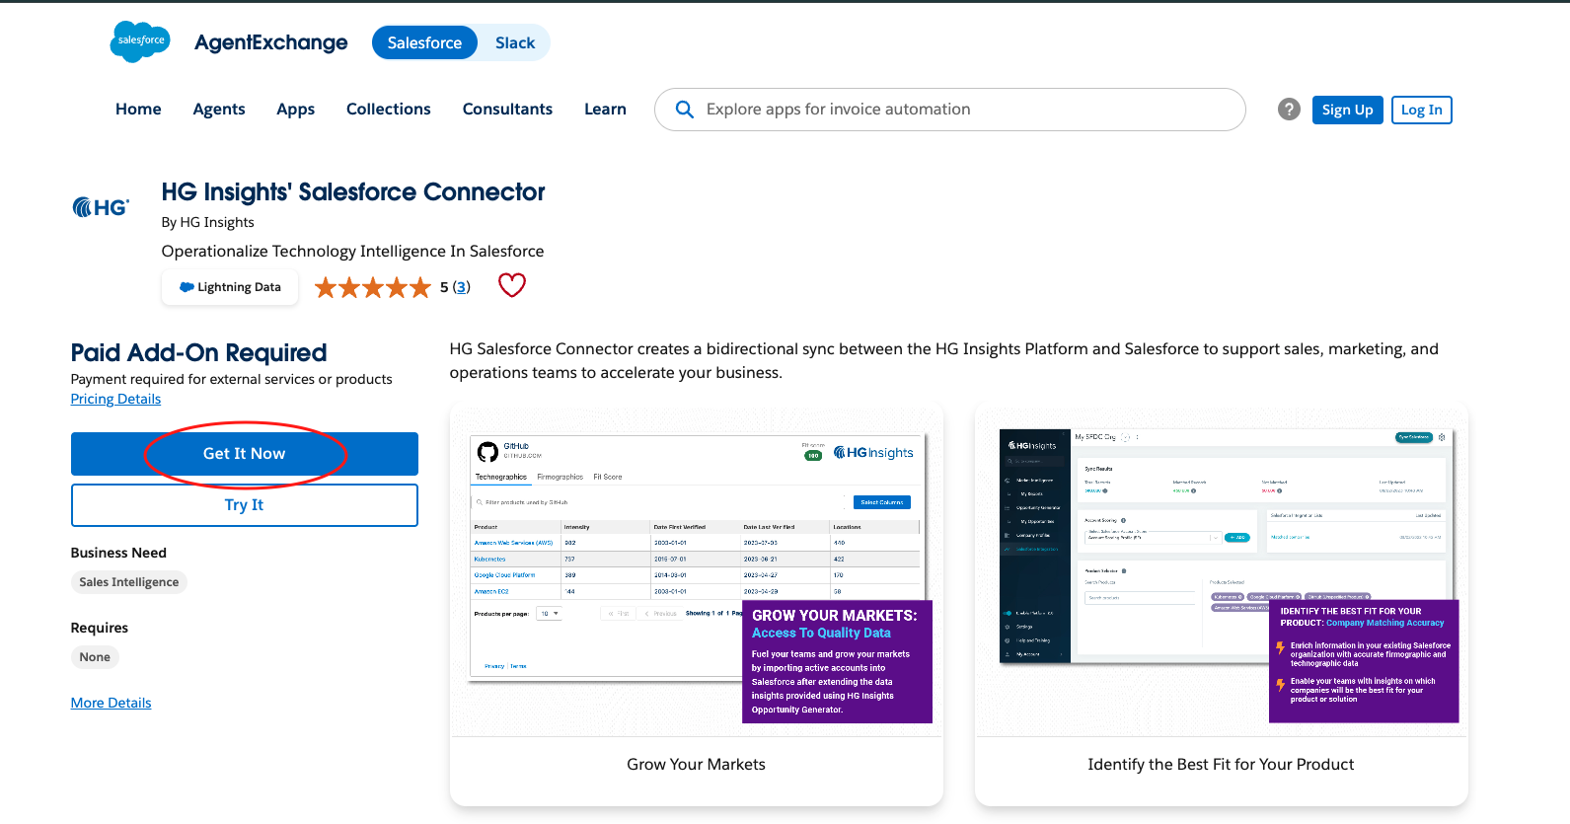Screen dimensions: 1570x824
Task: Open the Apps menu
Action: [295, 109]
